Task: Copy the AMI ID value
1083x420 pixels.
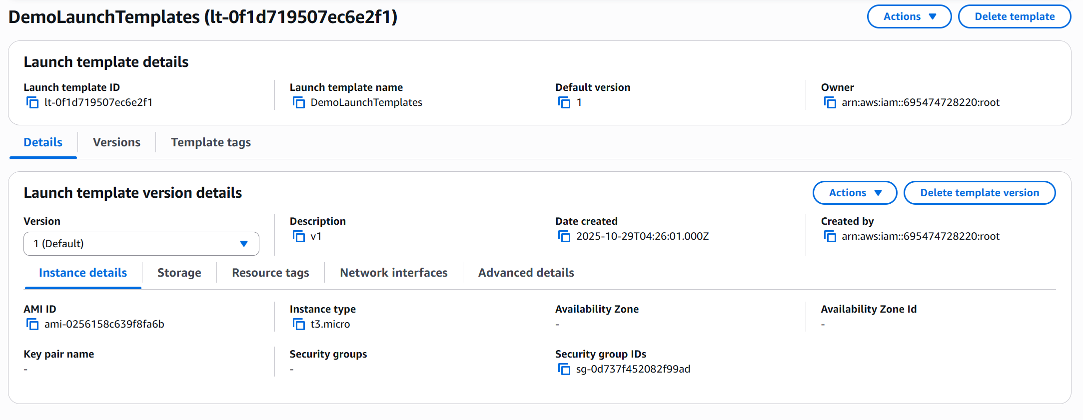Action: pyautogui.click(x=32, y=325)
